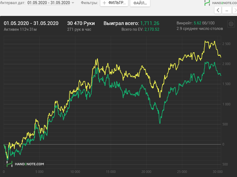Click the winrate value 5.62 бб/100
This screenshot has height=177, width=237.
click(204, 23)
